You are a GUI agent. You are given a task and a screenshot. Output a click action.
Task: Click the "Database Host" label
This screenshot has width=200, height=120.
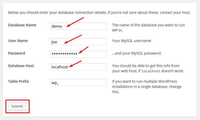coord(21,66)
